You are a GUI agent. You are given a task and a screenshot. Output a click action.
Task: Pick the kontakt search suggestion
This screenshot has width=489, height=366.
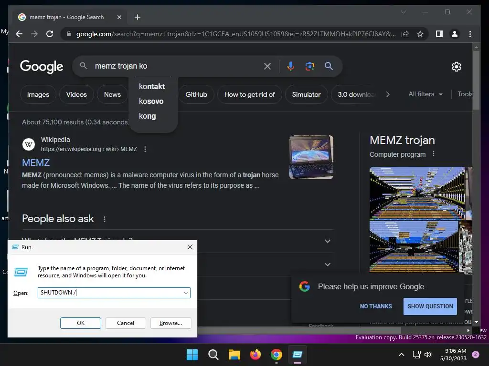tap(152, 87)
